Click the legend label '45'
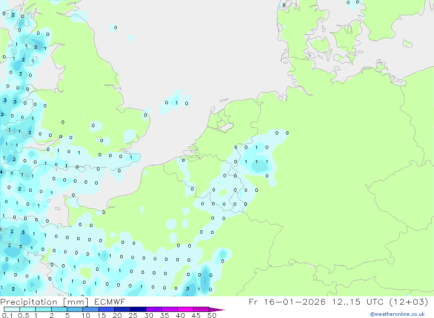The width and height of the screenshot is (434, 318). (196, 315)
